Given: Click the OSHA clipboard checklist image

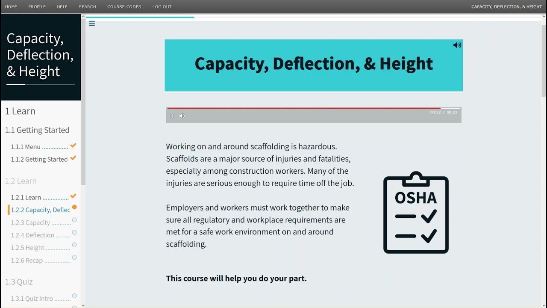Looking at the screenshot, I should (x=416, y=213).
